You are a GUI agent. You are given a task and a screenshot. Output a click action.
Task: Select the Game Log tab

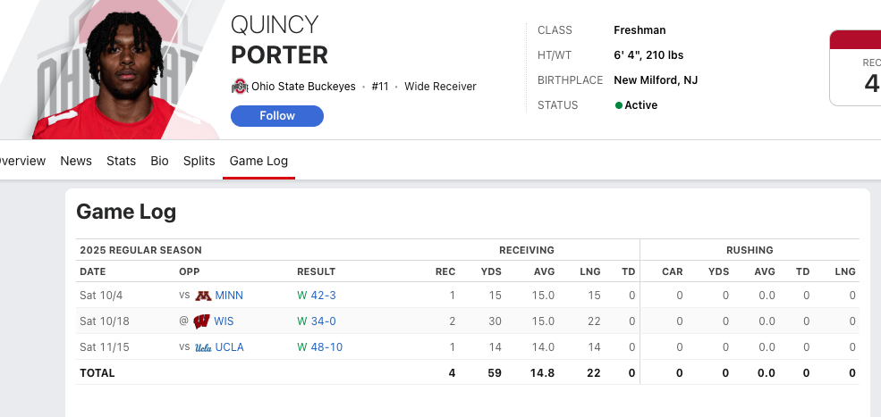(x=258, y=161)
